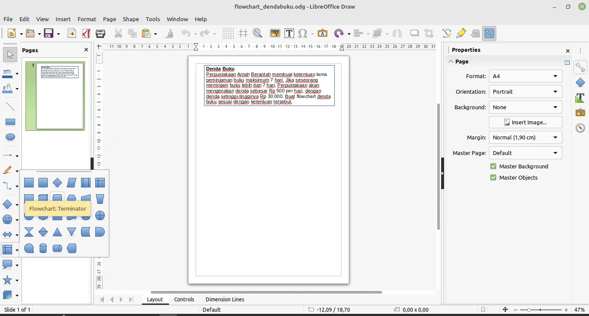Select Flowchart: Alternate Process rounded rectangle

click(x=43, y=183)
